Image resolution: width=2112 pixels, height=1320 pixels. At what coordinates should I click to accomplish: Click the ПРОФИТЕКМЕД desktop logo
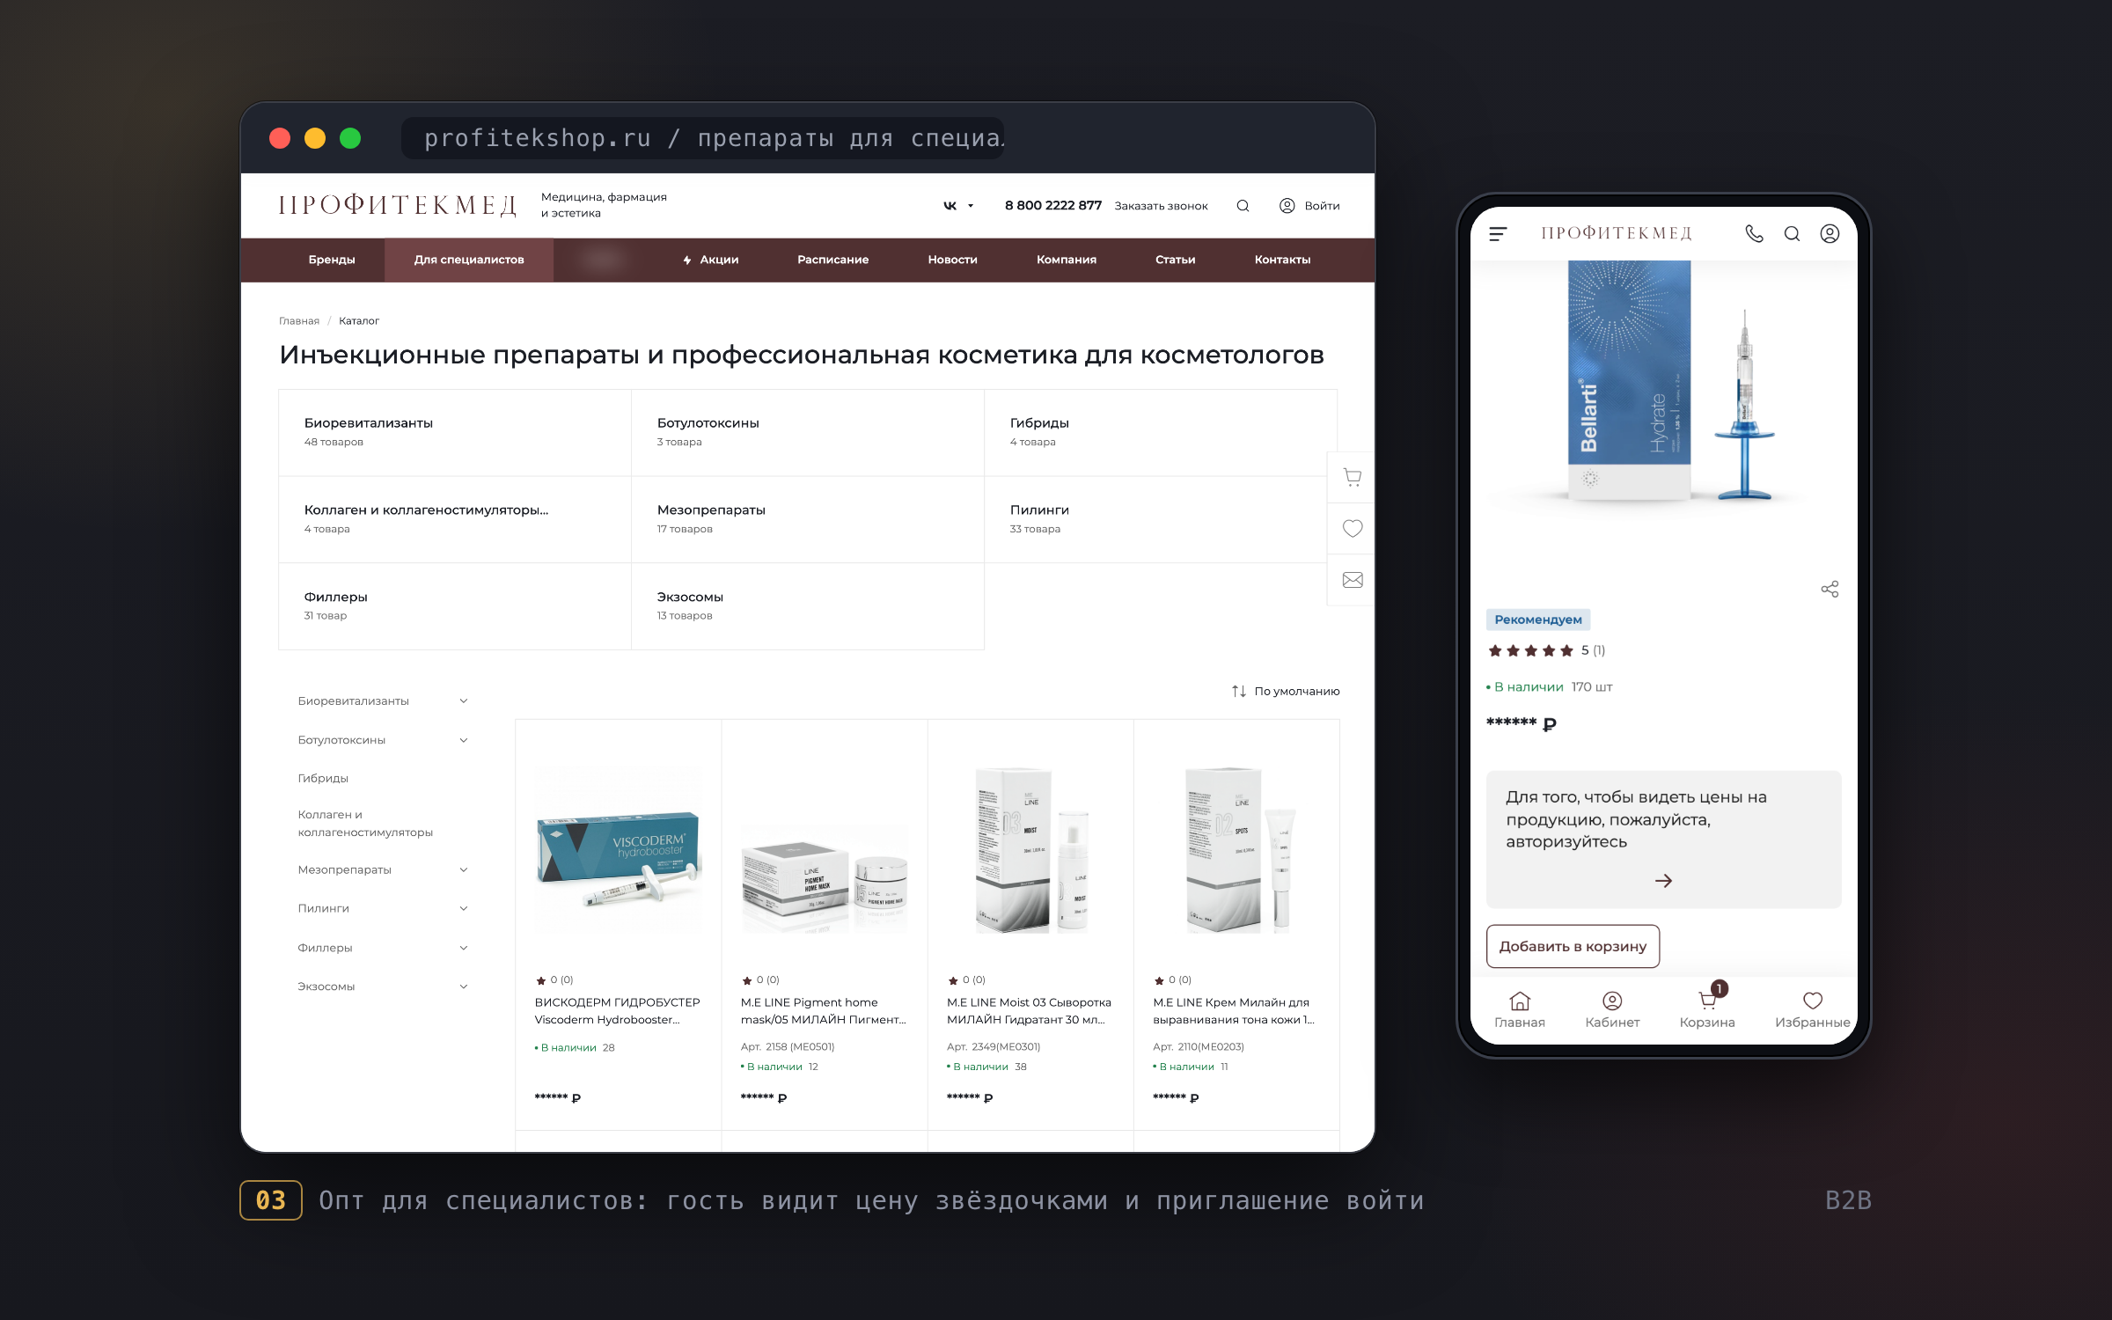point(398,206)
